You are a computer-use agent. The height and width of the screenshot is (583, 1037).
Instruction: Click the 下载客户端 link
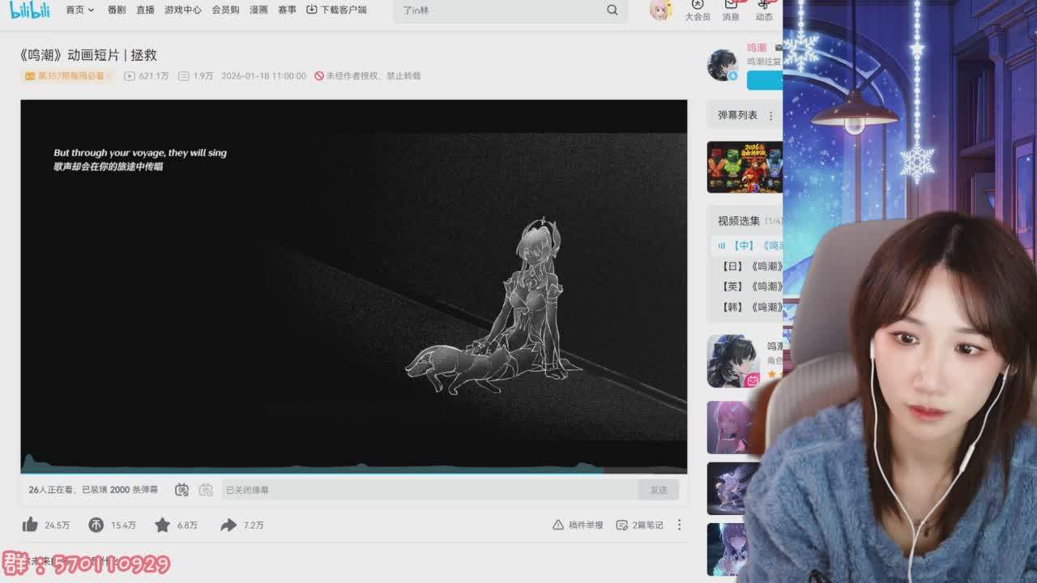pyautogui.click(x=336, y=10)
